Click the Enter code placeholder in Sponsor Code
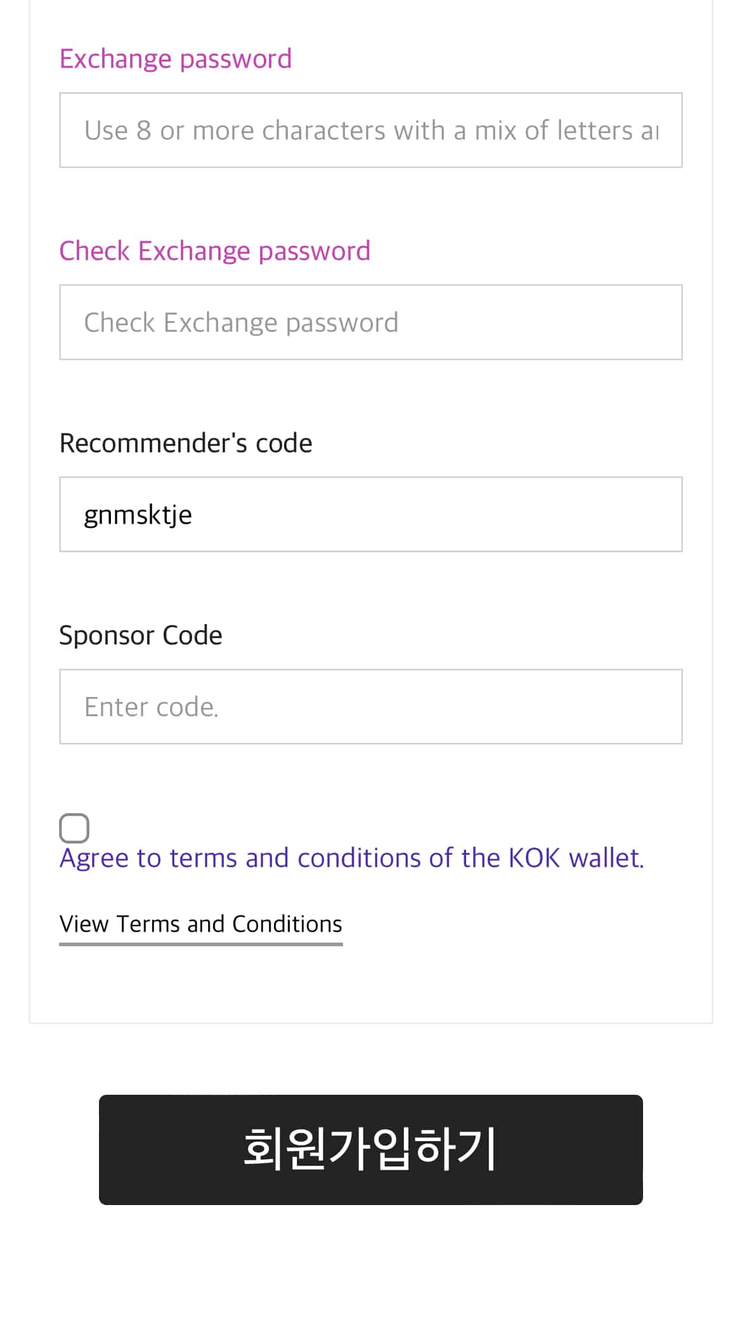This screenshot has height=1318, width=742. coord(152,706)
